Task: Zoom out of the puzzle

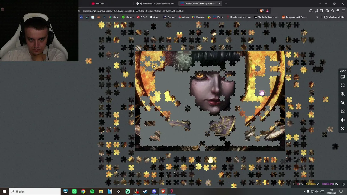Action: (343, 103)
